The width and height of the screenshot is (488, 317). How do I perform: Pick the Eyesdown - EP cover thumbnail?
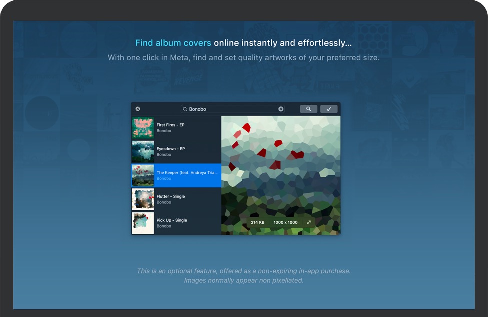(143, 152)
